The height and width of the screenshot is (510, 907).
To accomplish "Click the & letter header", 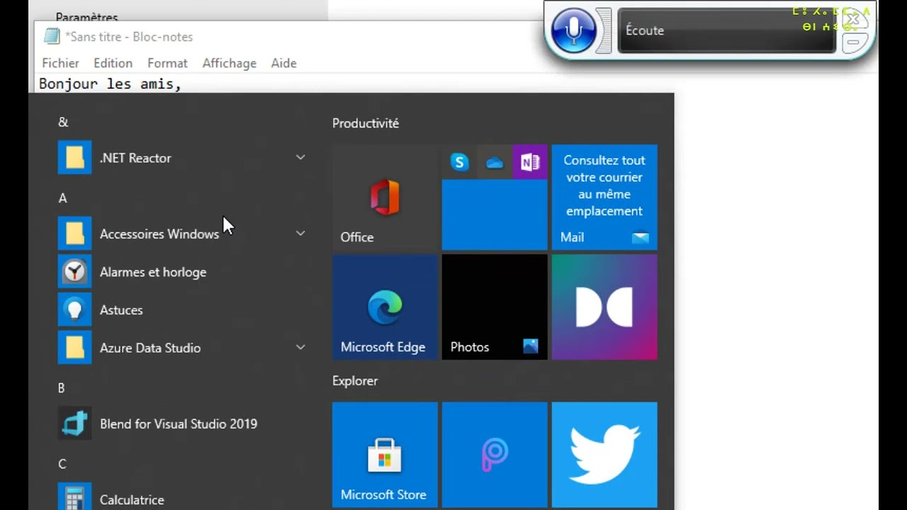I will click(63, 122).
